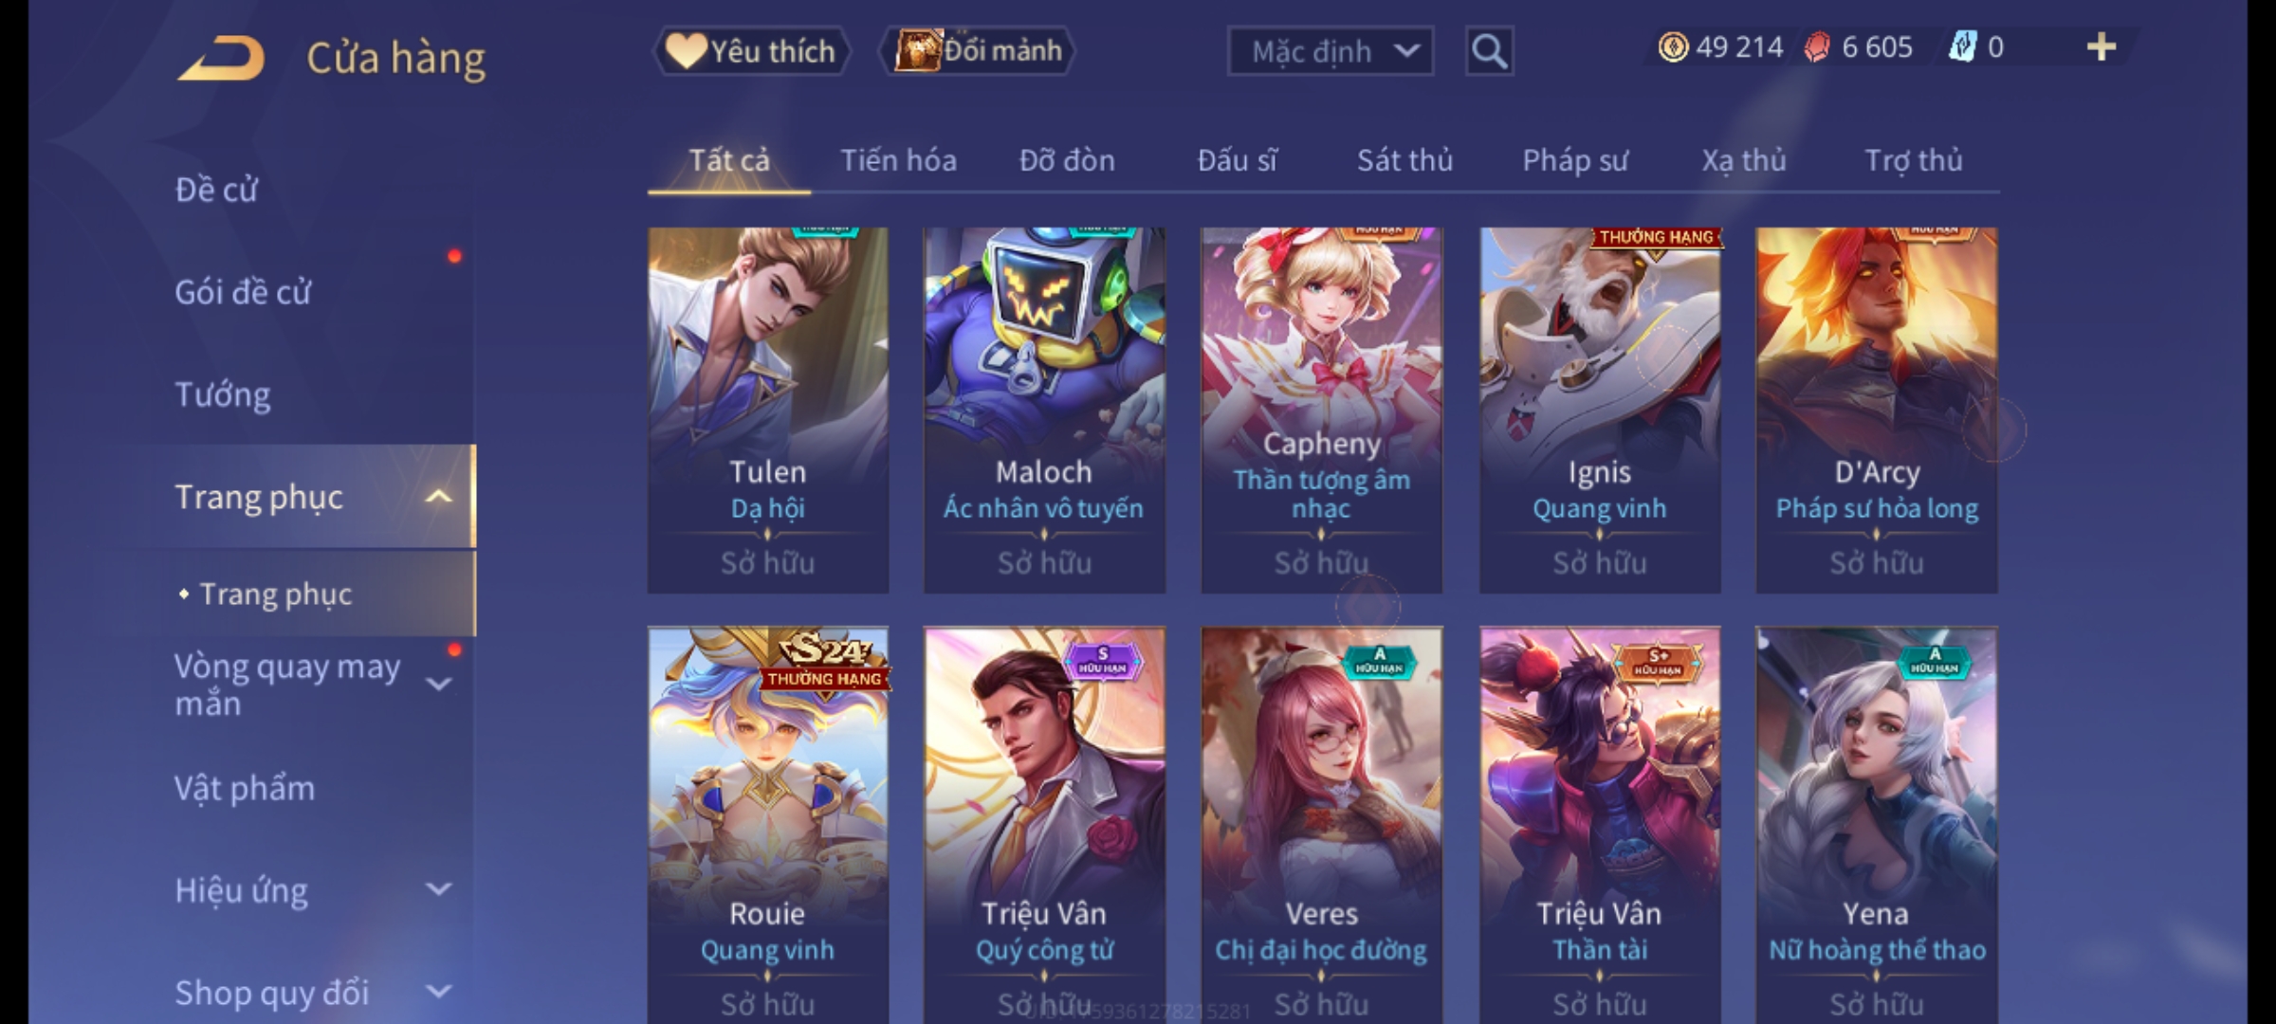Image resolution: width=2276 pixels, height=1024 pixels.
Task: Go to the Tướng sidebar item
Action: tap(223, 394)
